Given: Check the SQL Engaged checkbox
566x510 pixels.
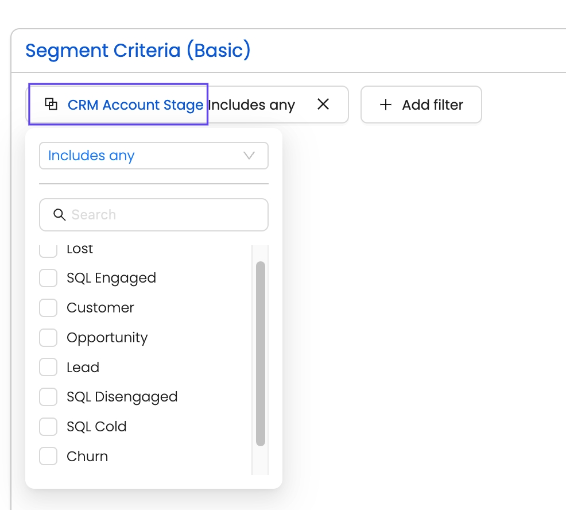Looking at the screenshot, I should point(48,278).
